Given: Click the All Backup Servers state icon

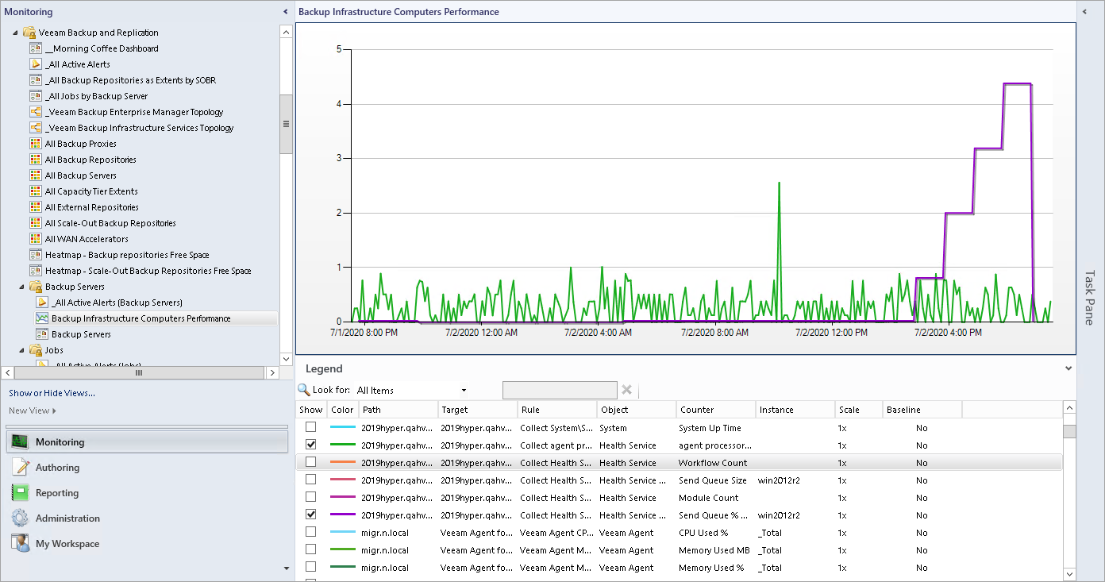Looking at the screenshot, I should point(36,175).
